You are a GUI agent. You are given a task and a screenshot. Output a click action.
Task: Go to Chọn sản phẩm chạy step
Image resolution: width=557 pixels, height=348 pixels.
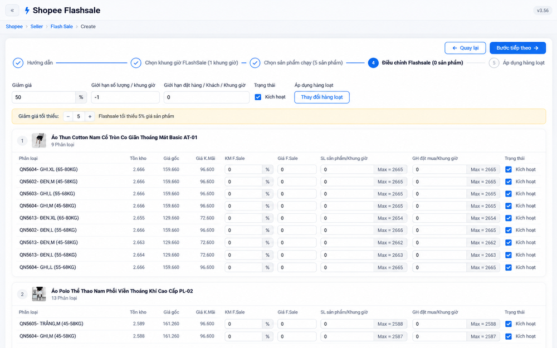point(304,63)
